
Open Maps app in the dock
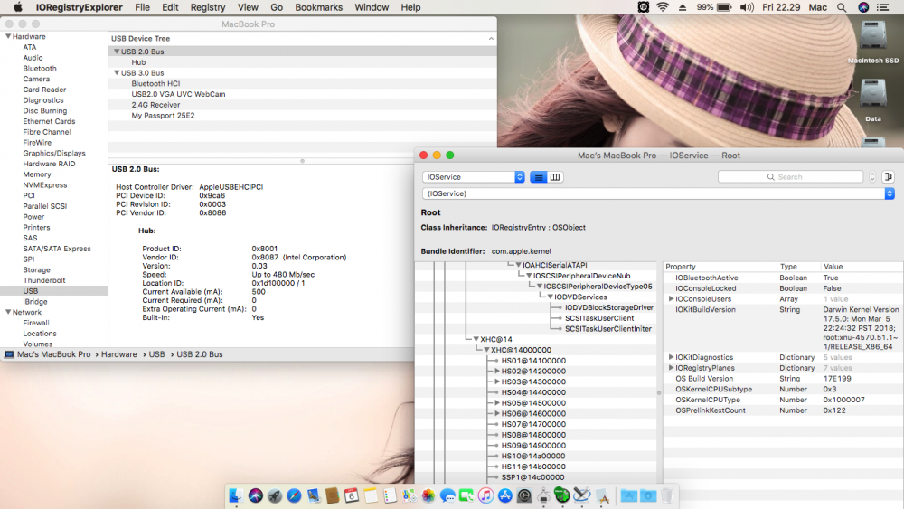410,495
